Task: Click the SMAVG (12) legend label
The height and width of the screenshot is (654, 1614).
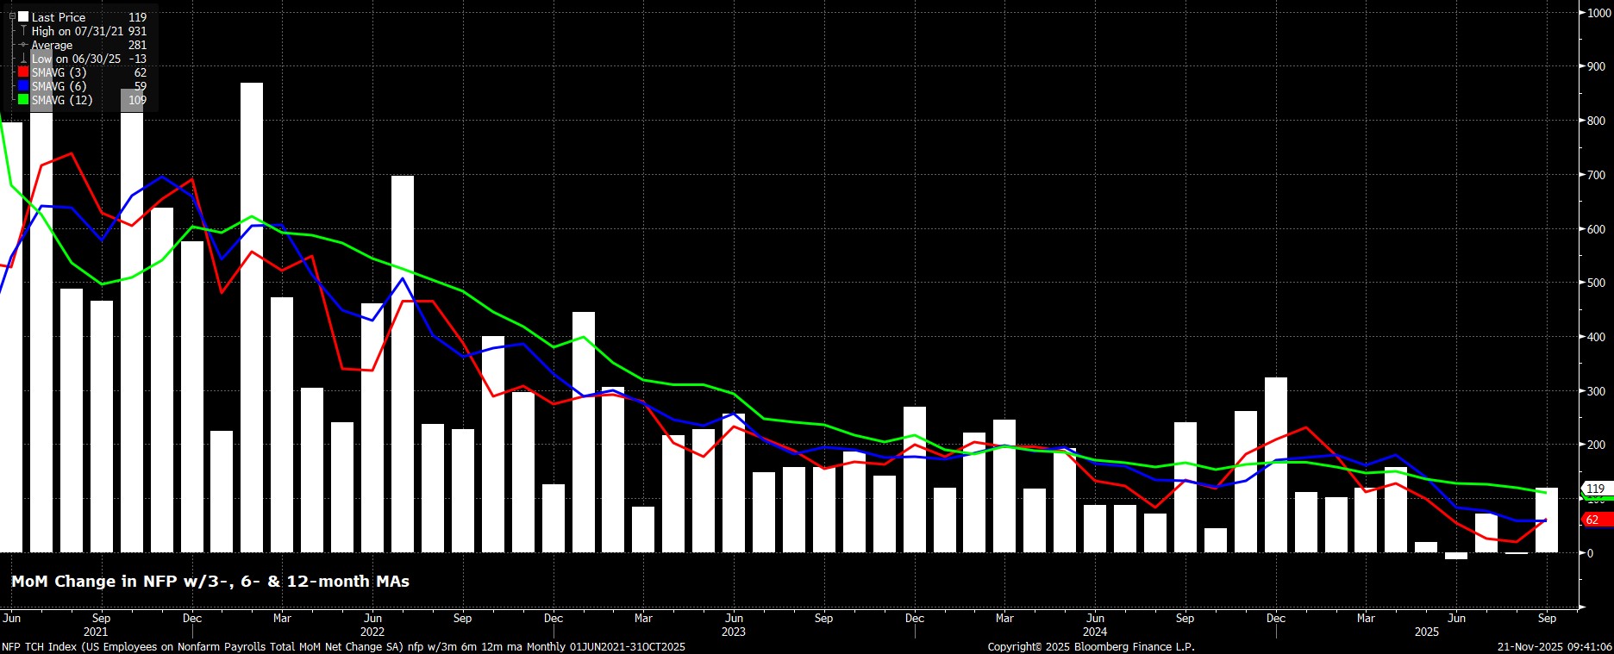Action: pos(60,100)
